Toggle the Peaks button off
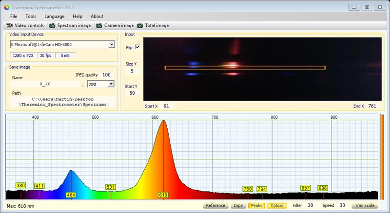Viewport: 390px width, 213px height. coord(256,206)
